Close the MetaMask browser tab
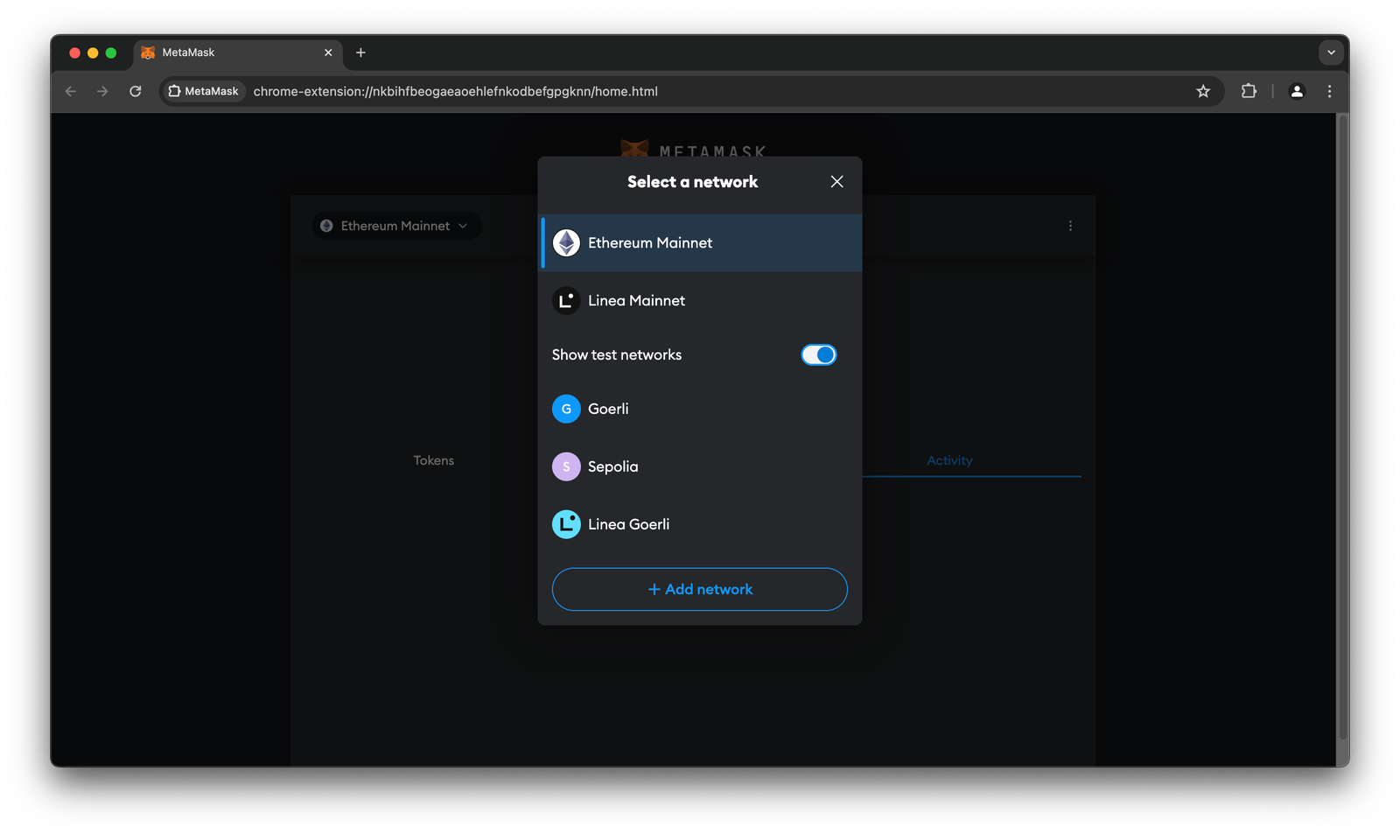 [x=328, y=53]
